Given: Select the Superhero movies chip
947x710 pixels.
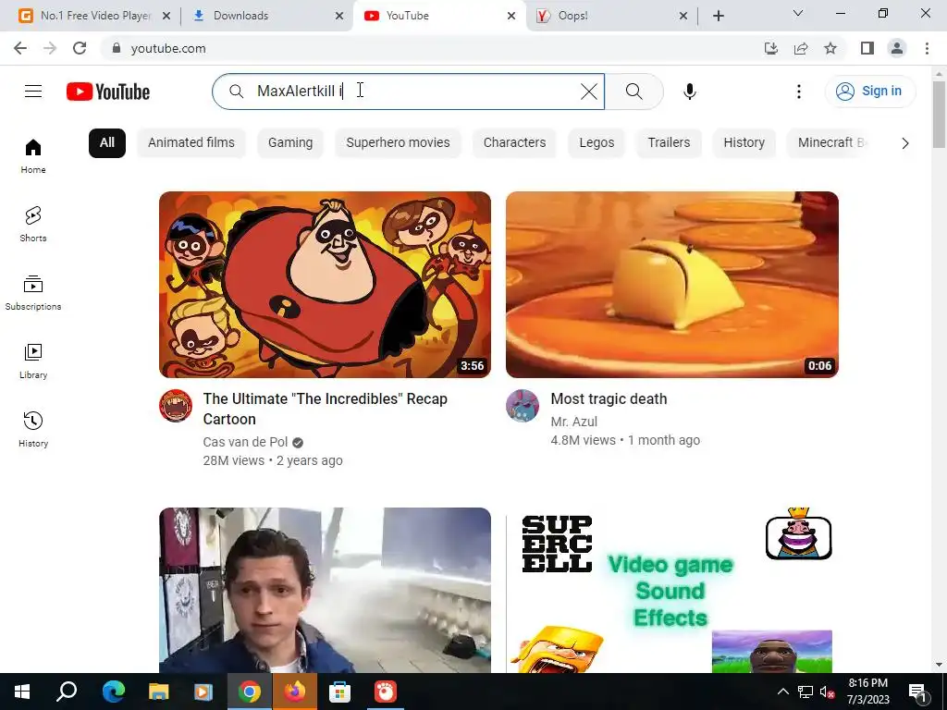Looking at the screenshot, I should [398, 143].
